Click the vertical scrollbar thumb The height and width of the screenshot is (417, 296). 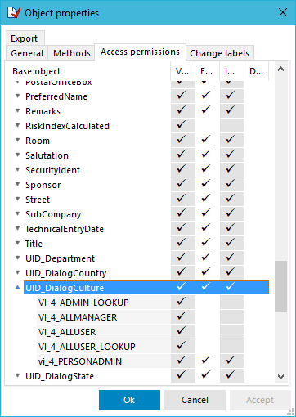click(280, 286)
